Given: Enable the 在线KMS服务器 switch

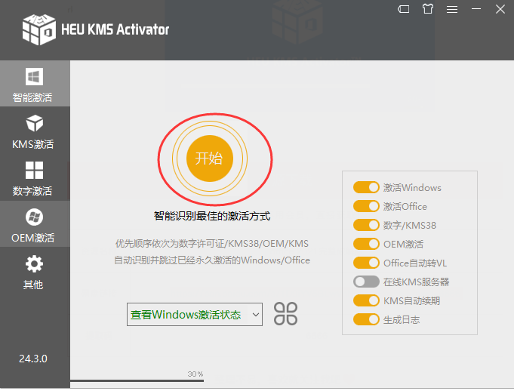Looking at the screenshot, I should tap(366, 282).
